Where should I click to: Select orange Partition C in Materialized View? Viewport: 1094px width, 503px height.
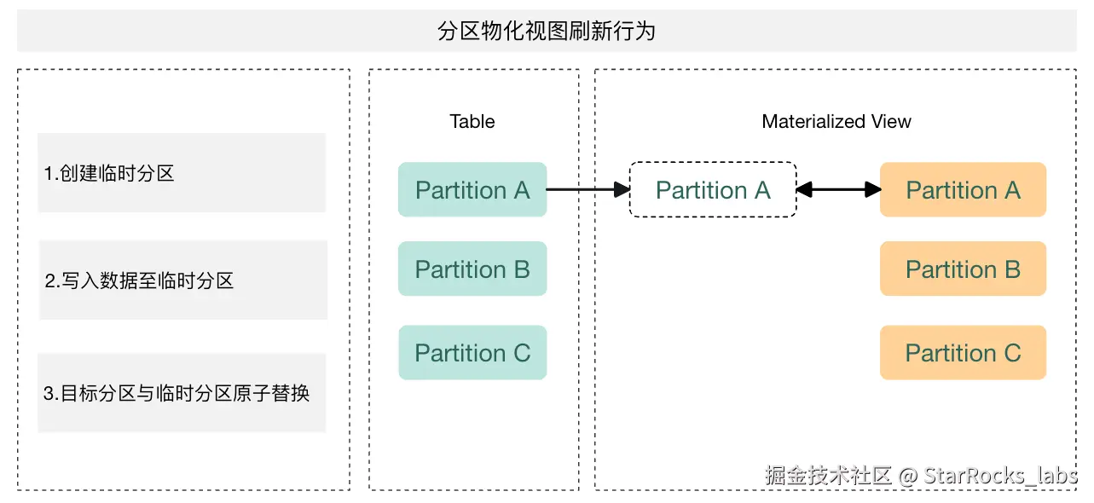click(x=962, y=353)
